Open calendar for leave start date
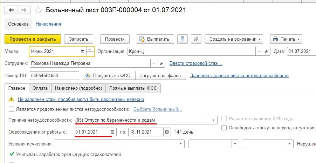This screenshot has width=316, height=163. pyautogui.click(x=112, y=132)
